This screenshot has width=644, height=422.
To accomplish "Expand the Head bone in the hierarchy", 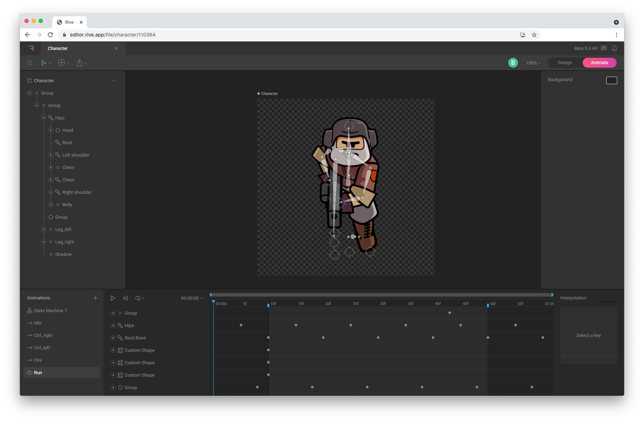I will (x=51, y=130).
